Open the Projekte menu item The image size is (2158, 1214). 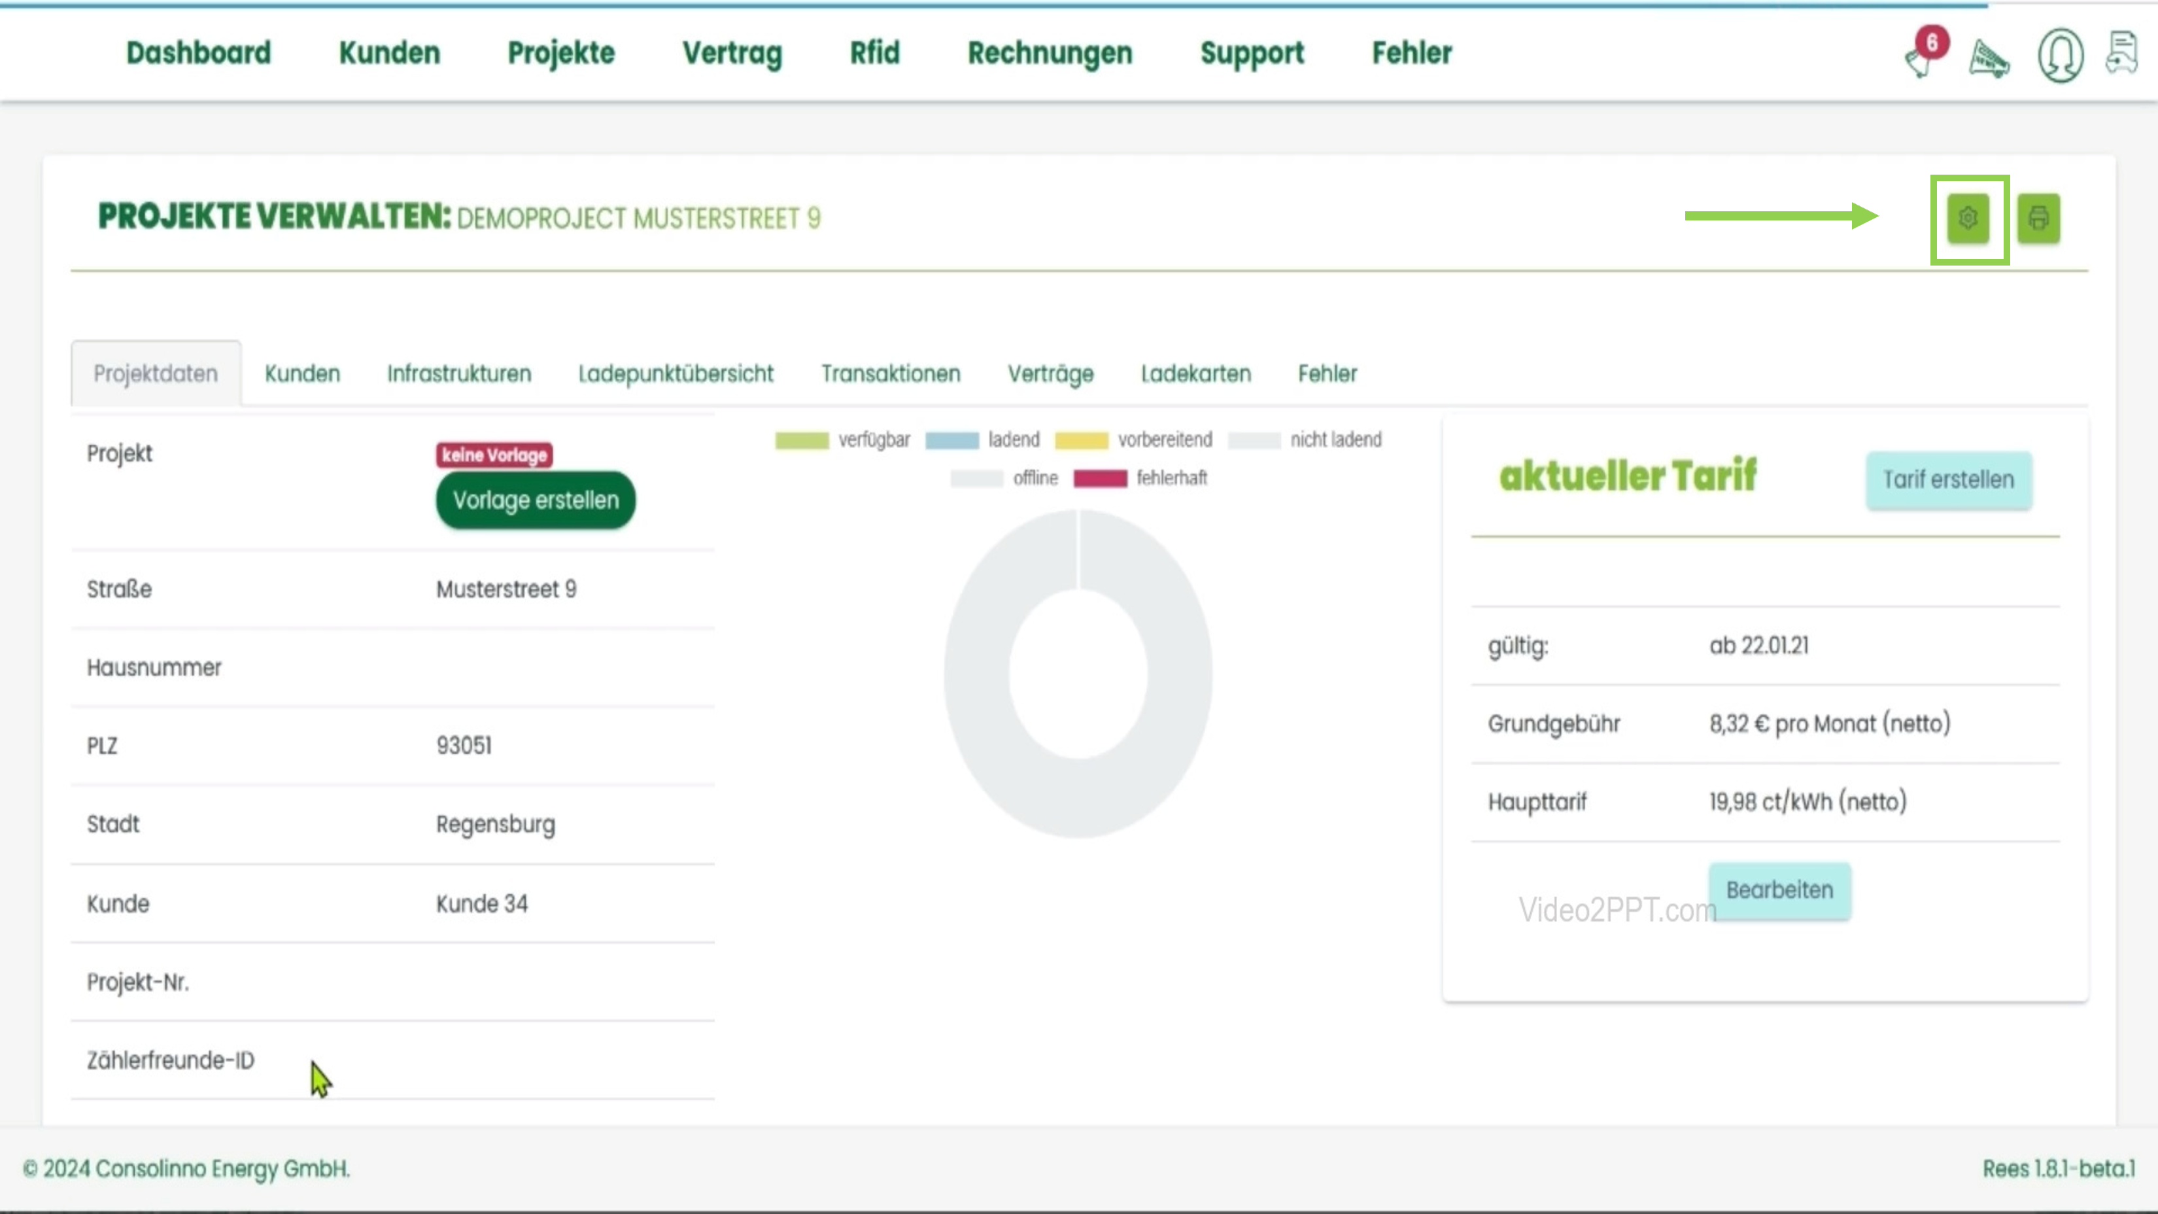click(560, 53)
